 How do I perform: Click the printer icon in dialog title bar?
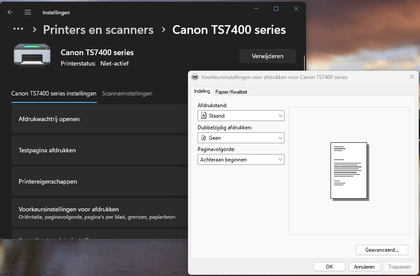point(195,77)
